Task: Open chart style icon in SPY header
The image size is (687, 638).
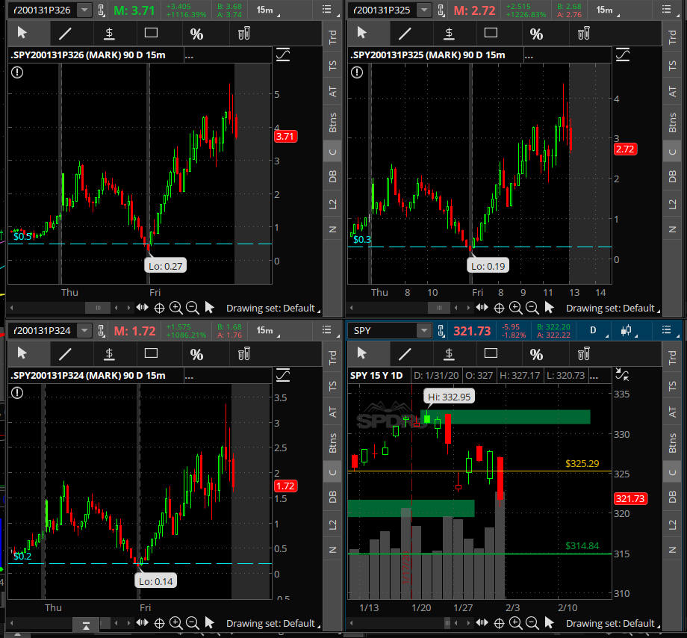Action: pos(626,330)
